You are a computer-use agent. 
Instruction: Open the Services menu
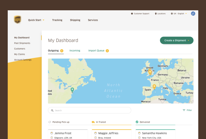(x=93, y=20)
